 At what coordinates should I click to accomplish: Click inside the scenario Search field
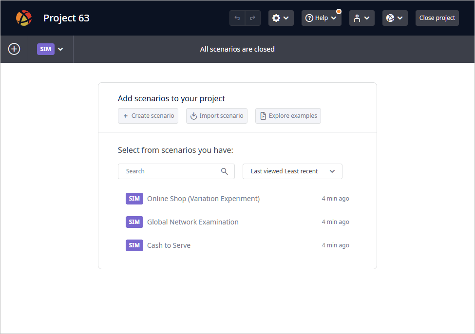tap(176, 171)
